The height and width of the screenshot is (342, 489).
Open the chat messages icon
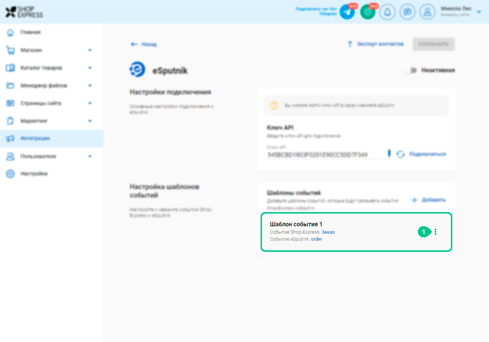click(x=407, y=12)
